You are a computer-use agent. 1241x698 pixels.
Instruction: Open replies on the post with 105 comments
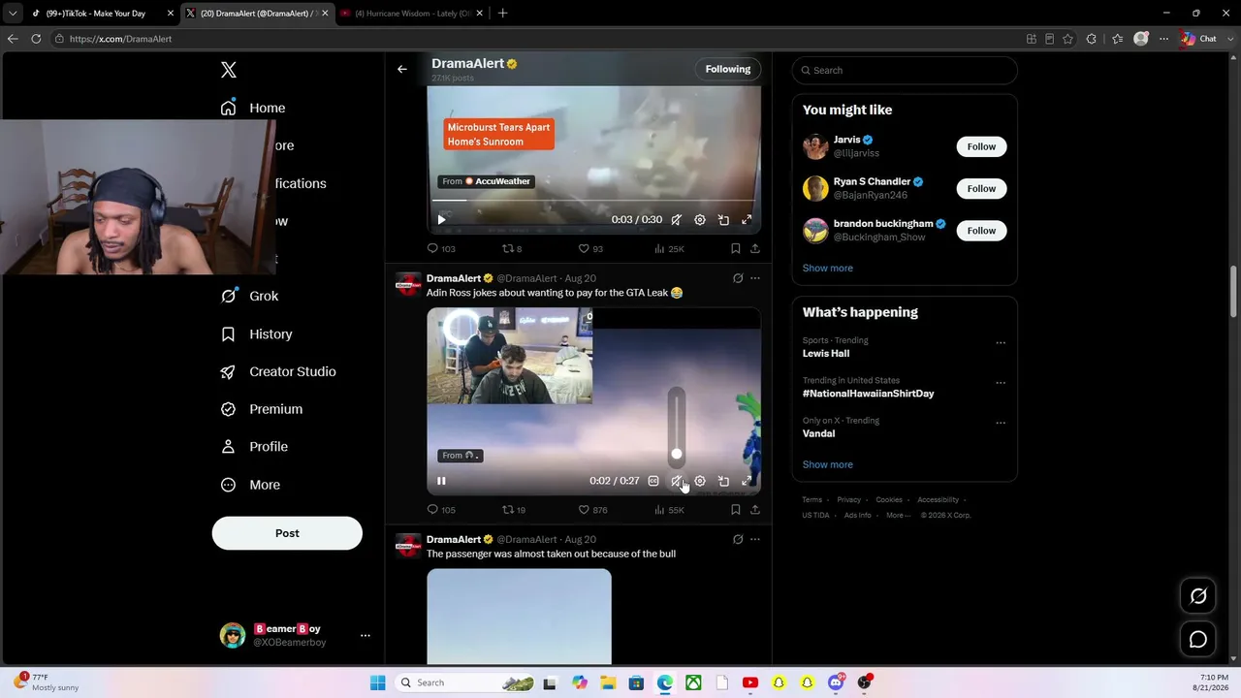pos(441,510)
